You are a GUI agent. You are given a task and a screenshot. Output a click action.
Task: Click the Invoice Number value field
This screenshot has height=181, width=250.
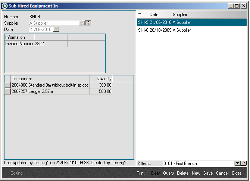click(x=51, y=44)
